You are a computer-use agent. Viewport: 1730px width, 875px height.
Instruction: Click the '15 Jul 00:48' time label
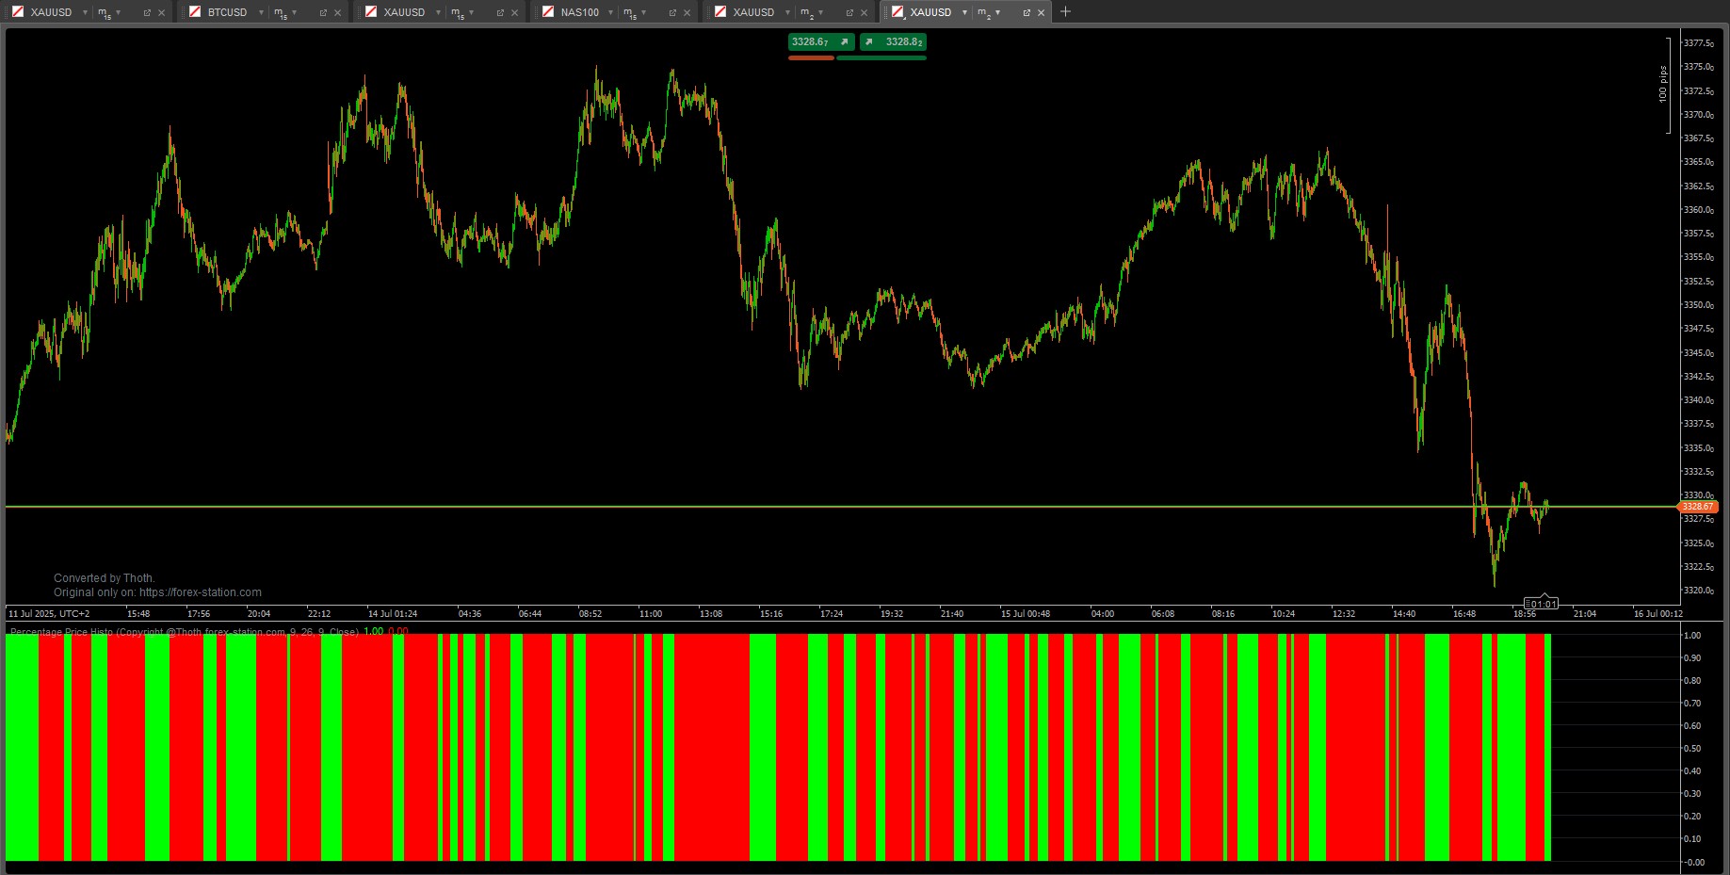click(1025, 614)
